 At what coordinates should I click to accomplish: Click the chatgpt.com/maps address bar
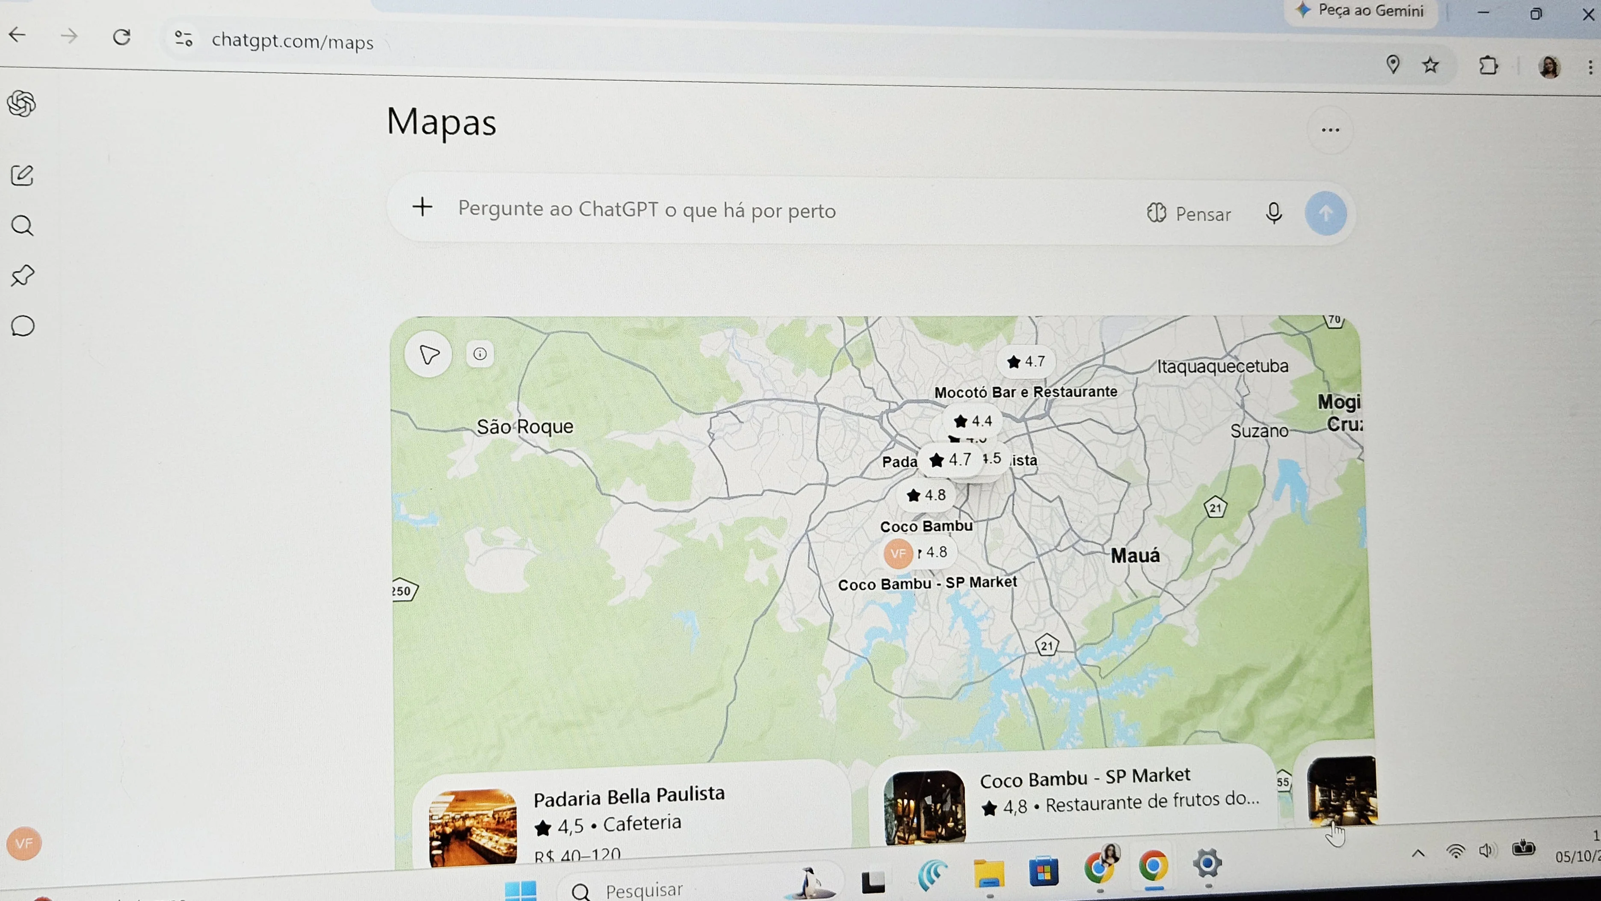[x=292, y=41]
